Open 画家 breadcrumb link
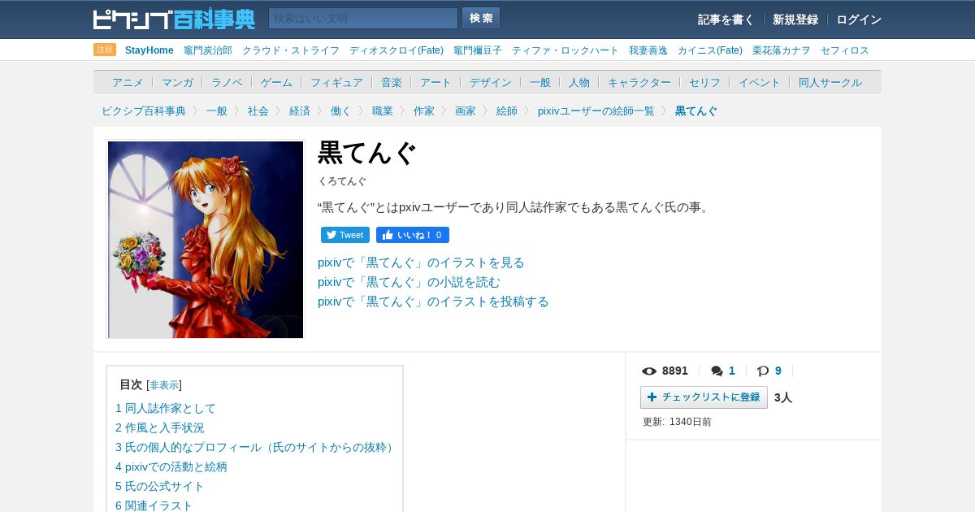The height and width of the screenshot is (512, 975). 466,111
